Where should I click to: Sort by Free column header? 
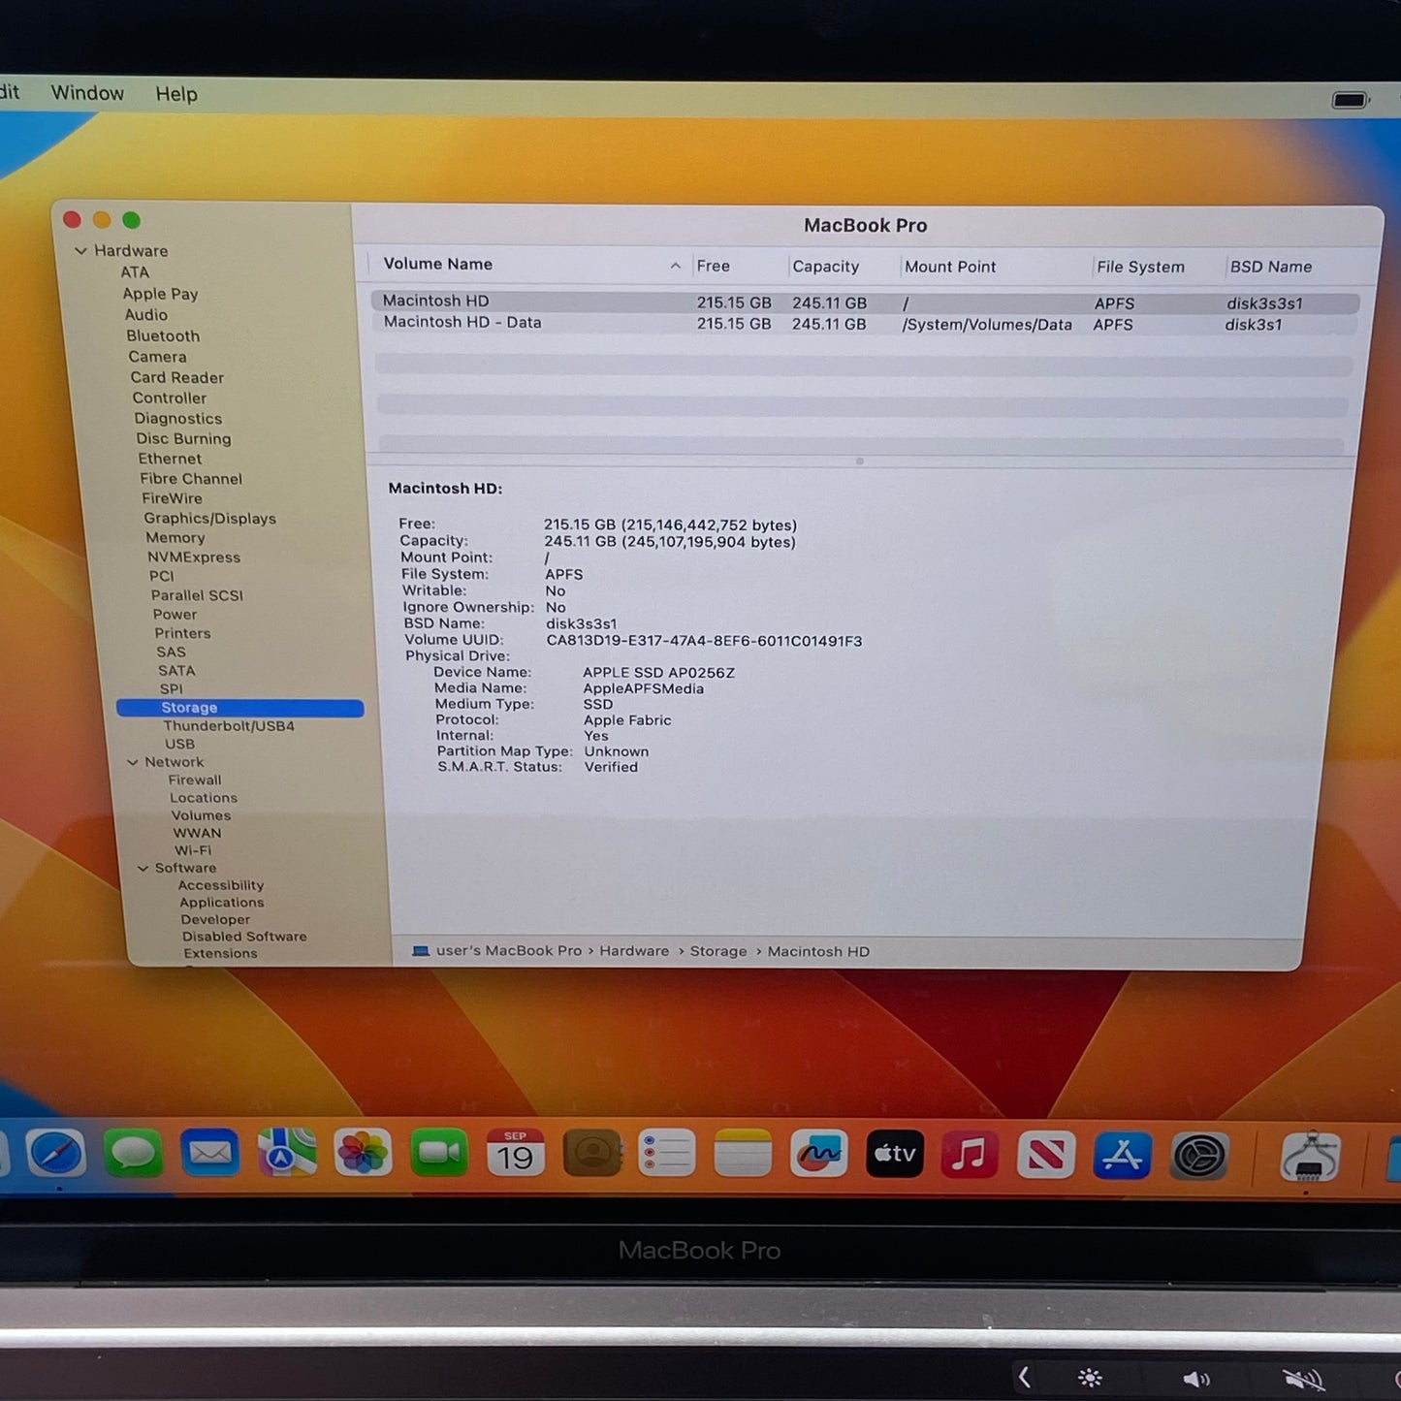coord(714,266)
